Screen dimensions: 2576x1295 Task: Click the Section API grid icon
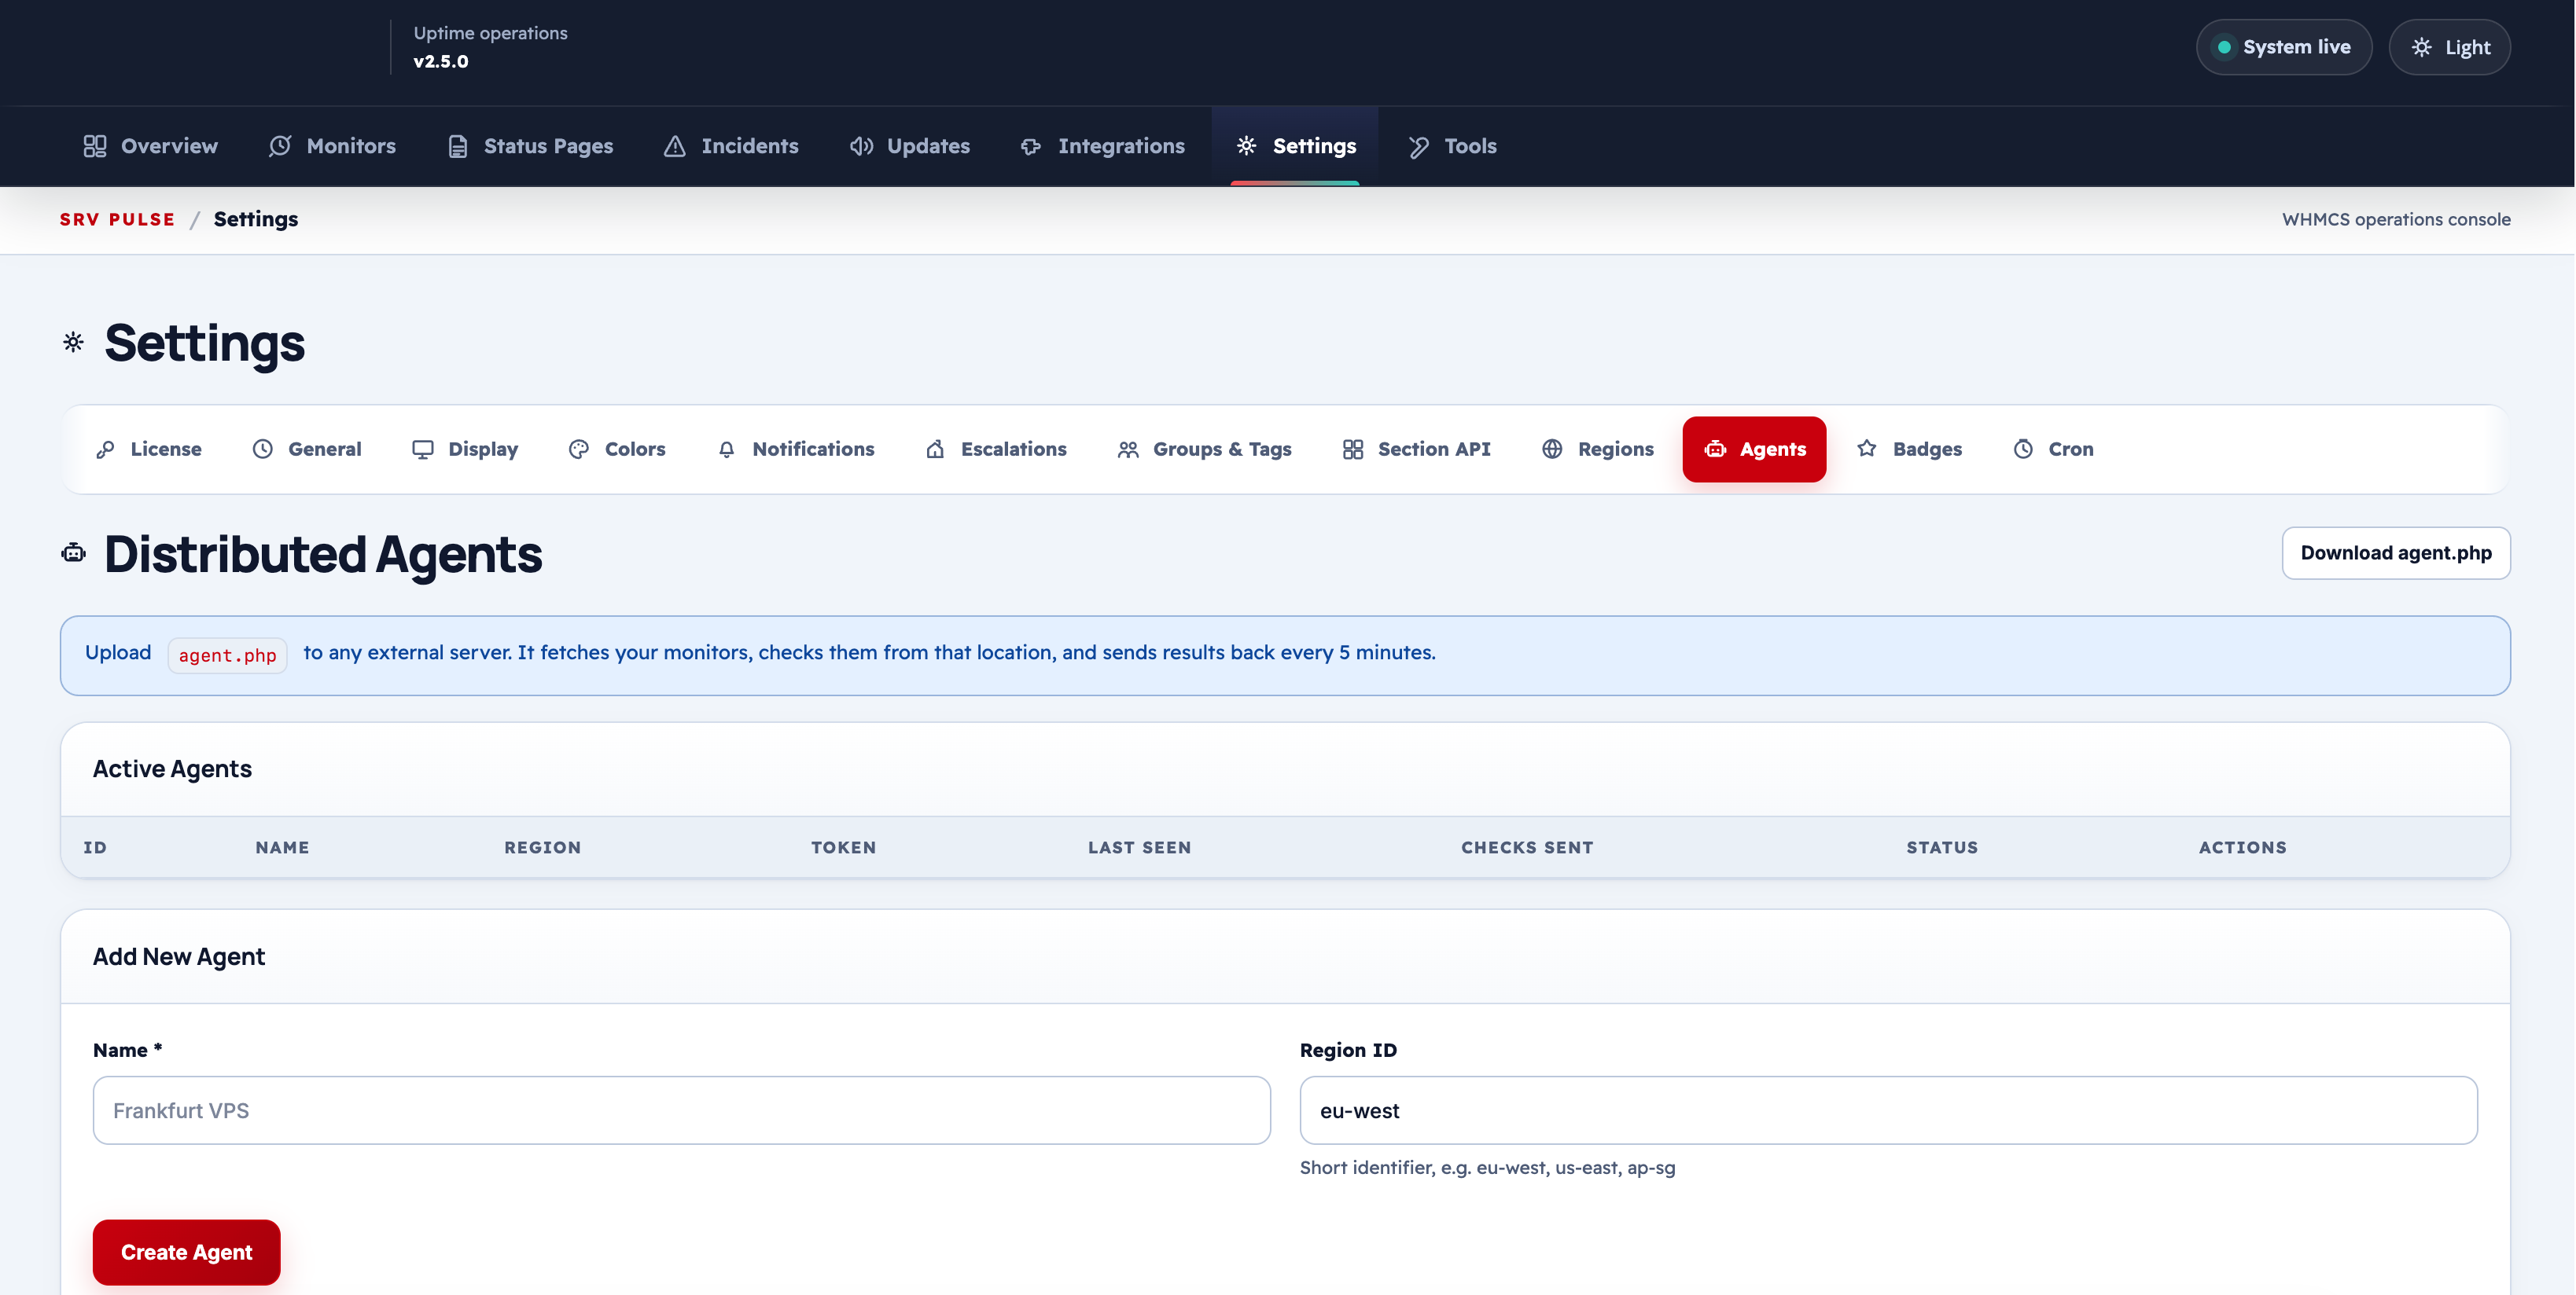coord(1353,449)
